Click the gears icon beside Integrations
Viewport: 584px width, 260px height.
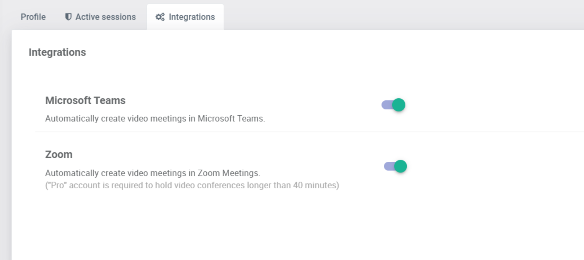point(160,17)
